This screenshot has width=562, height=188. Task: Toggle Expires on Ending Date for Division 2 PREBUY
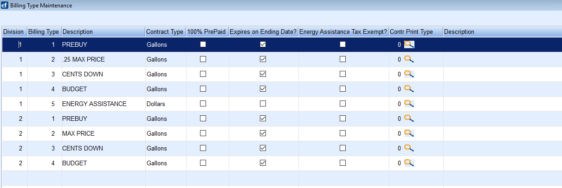[x=263, y=119]
